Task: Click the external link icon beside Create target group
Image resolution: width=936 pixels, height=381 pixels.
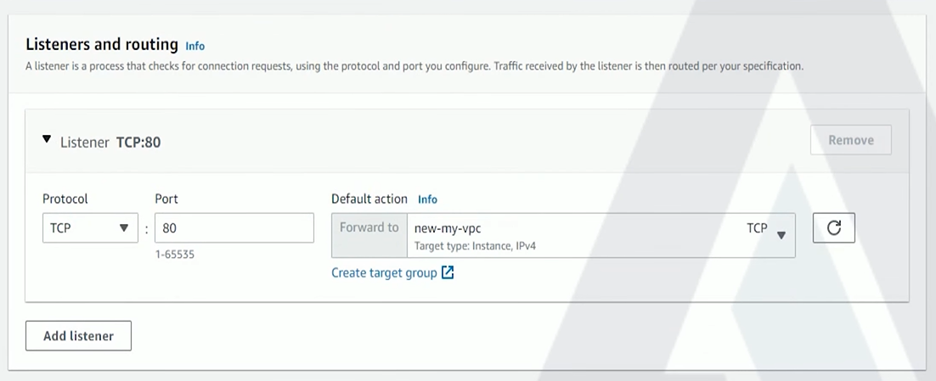Action: [448, 273]
